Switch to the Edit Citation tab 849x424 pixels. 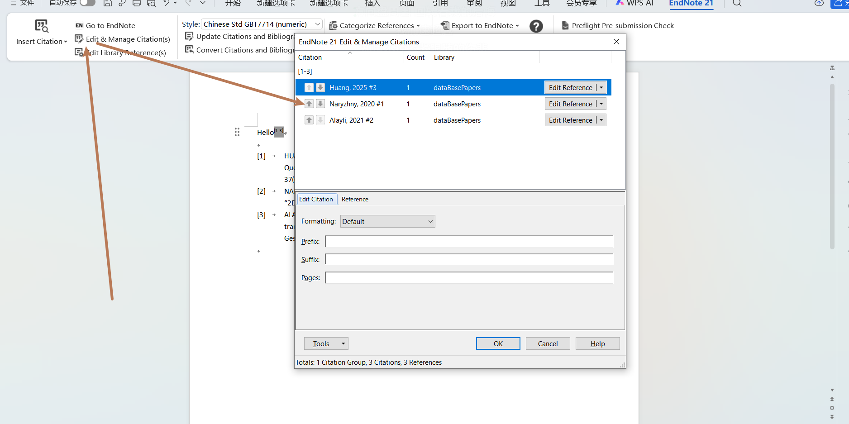click(x=316, y=199)
